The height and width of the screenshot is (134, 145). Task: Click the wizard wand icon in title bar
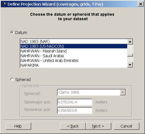point(4,4)
